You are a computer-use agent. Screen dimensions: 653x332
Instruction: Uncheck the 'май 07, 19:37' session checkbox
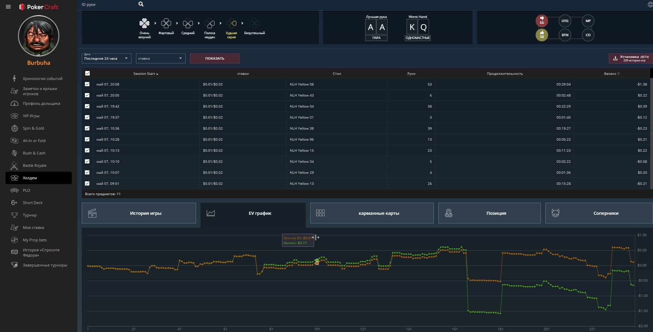click(x=87, y=117)
